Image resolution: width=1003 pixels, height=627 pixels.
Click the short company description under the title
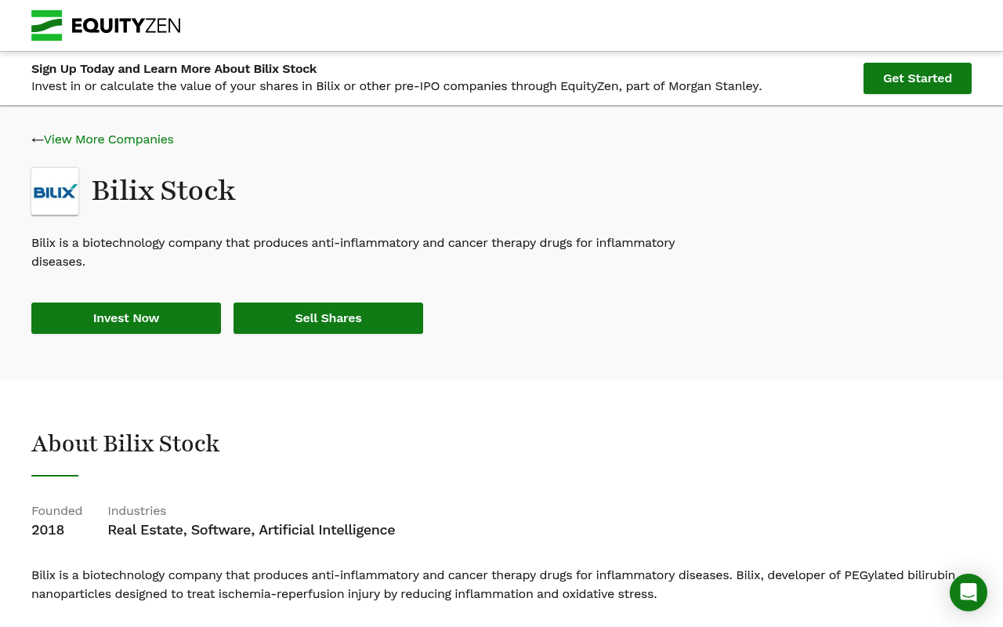(353, 252)
